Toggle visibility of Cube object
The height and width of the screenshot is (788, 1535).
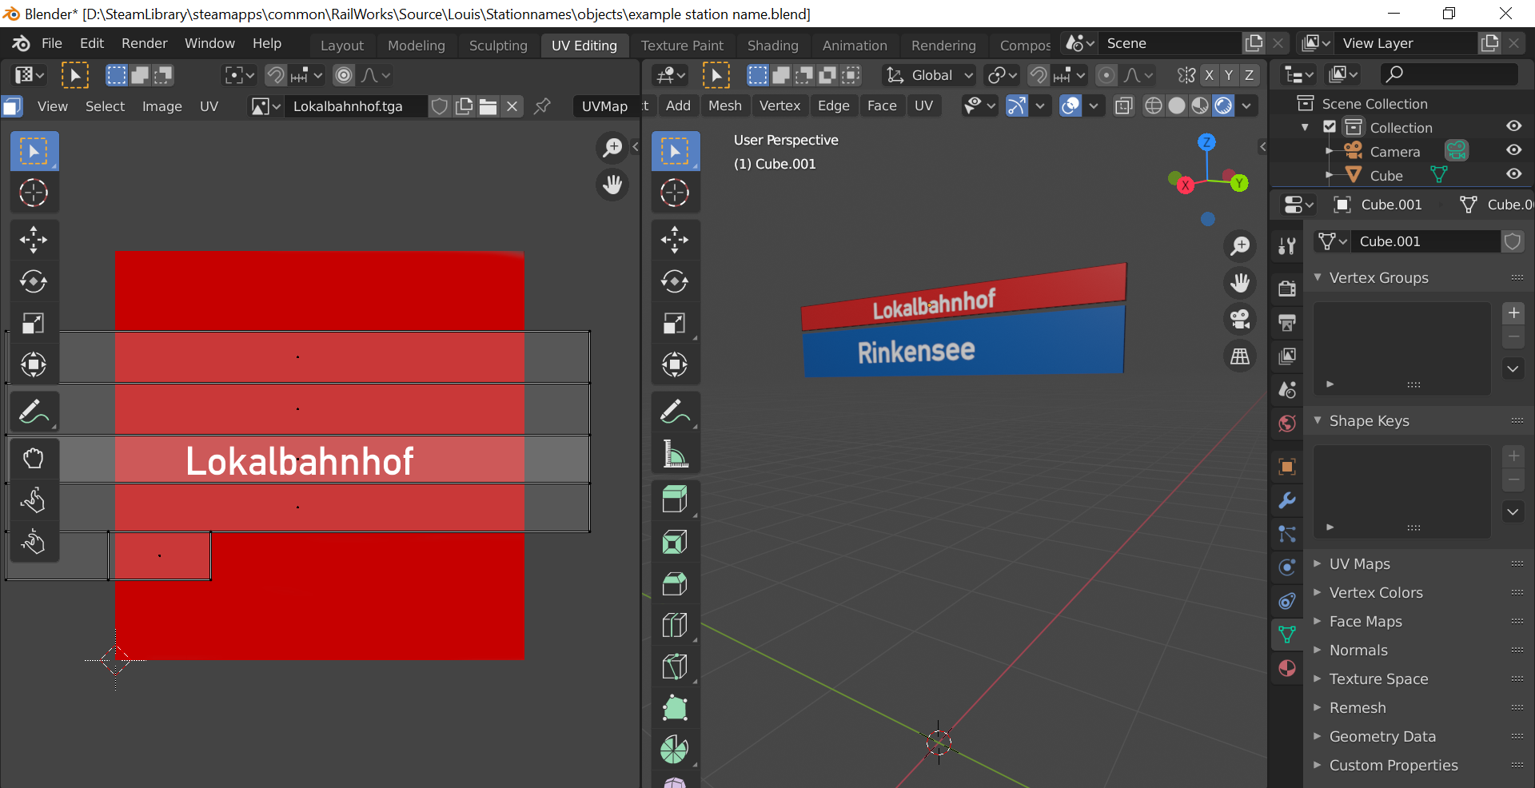tap(1513, 174)
